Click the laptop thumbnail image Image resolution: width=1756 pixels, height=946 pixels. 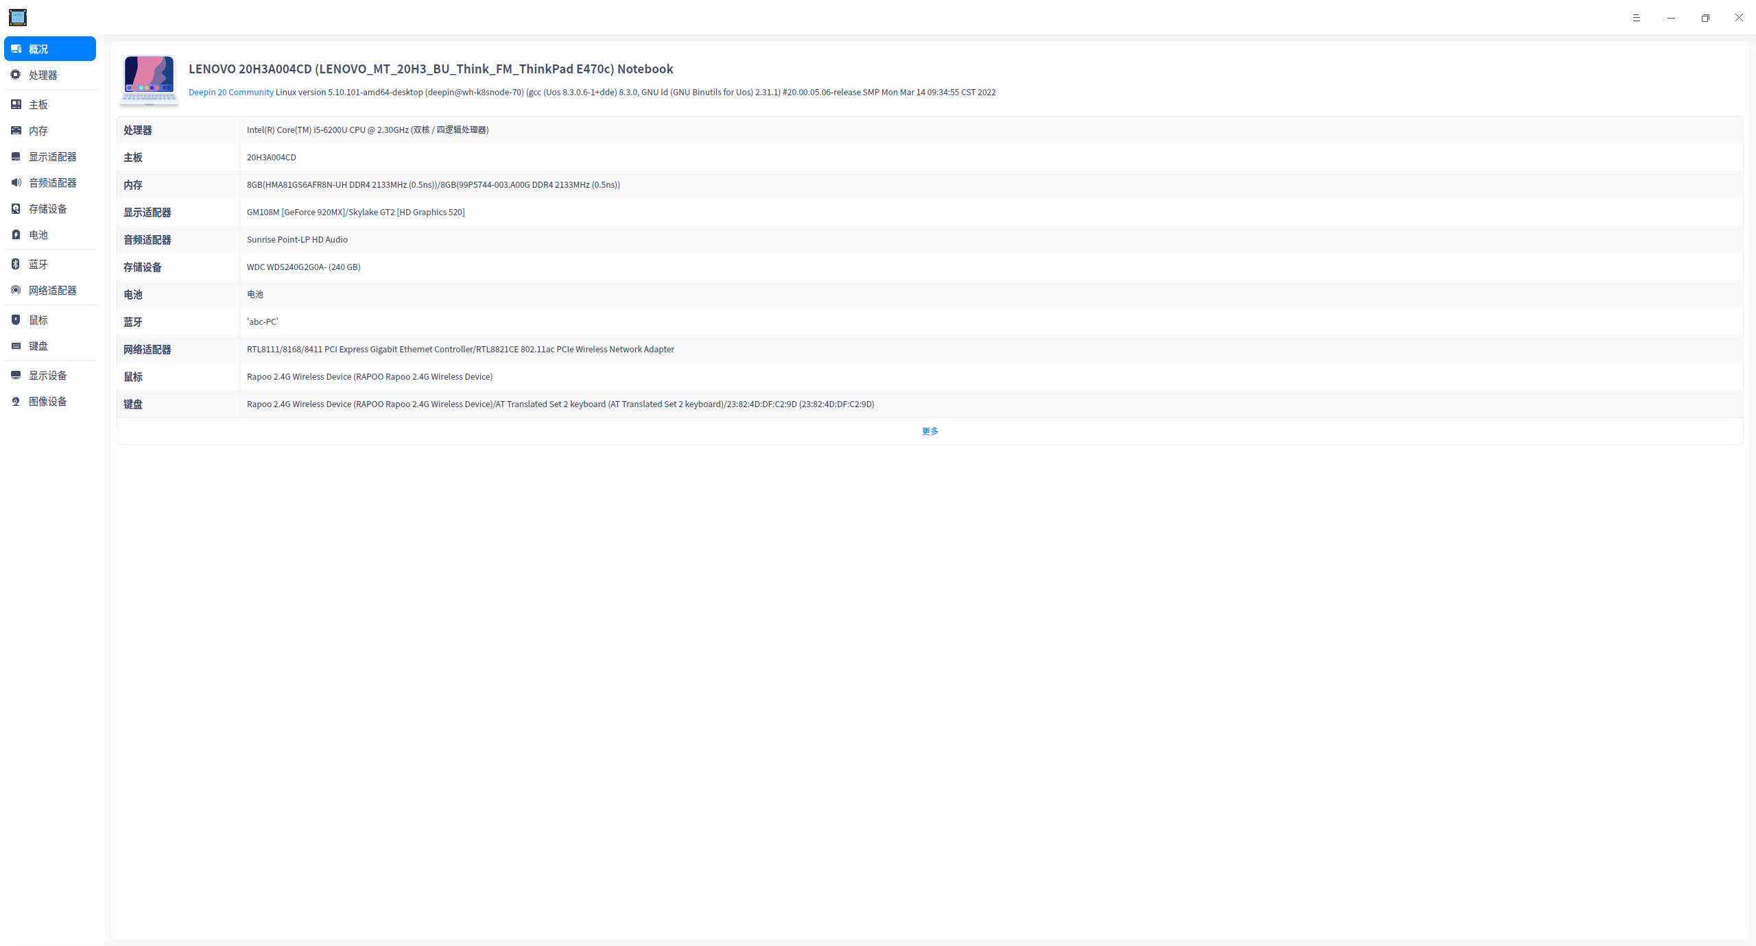149,79
